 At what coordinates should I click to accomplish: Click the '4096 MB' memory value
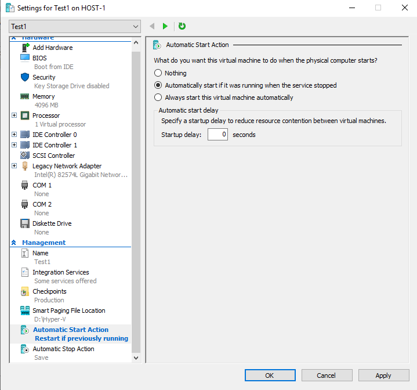pos(46,105)
